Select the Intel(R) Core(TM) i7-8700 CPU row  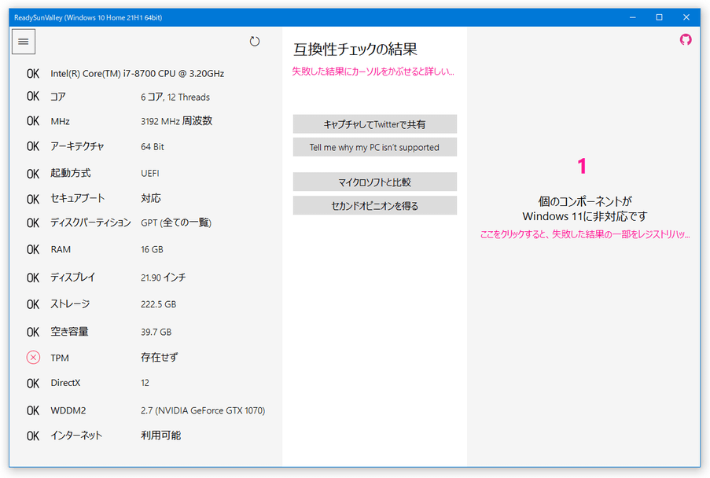tap(137, 73)
